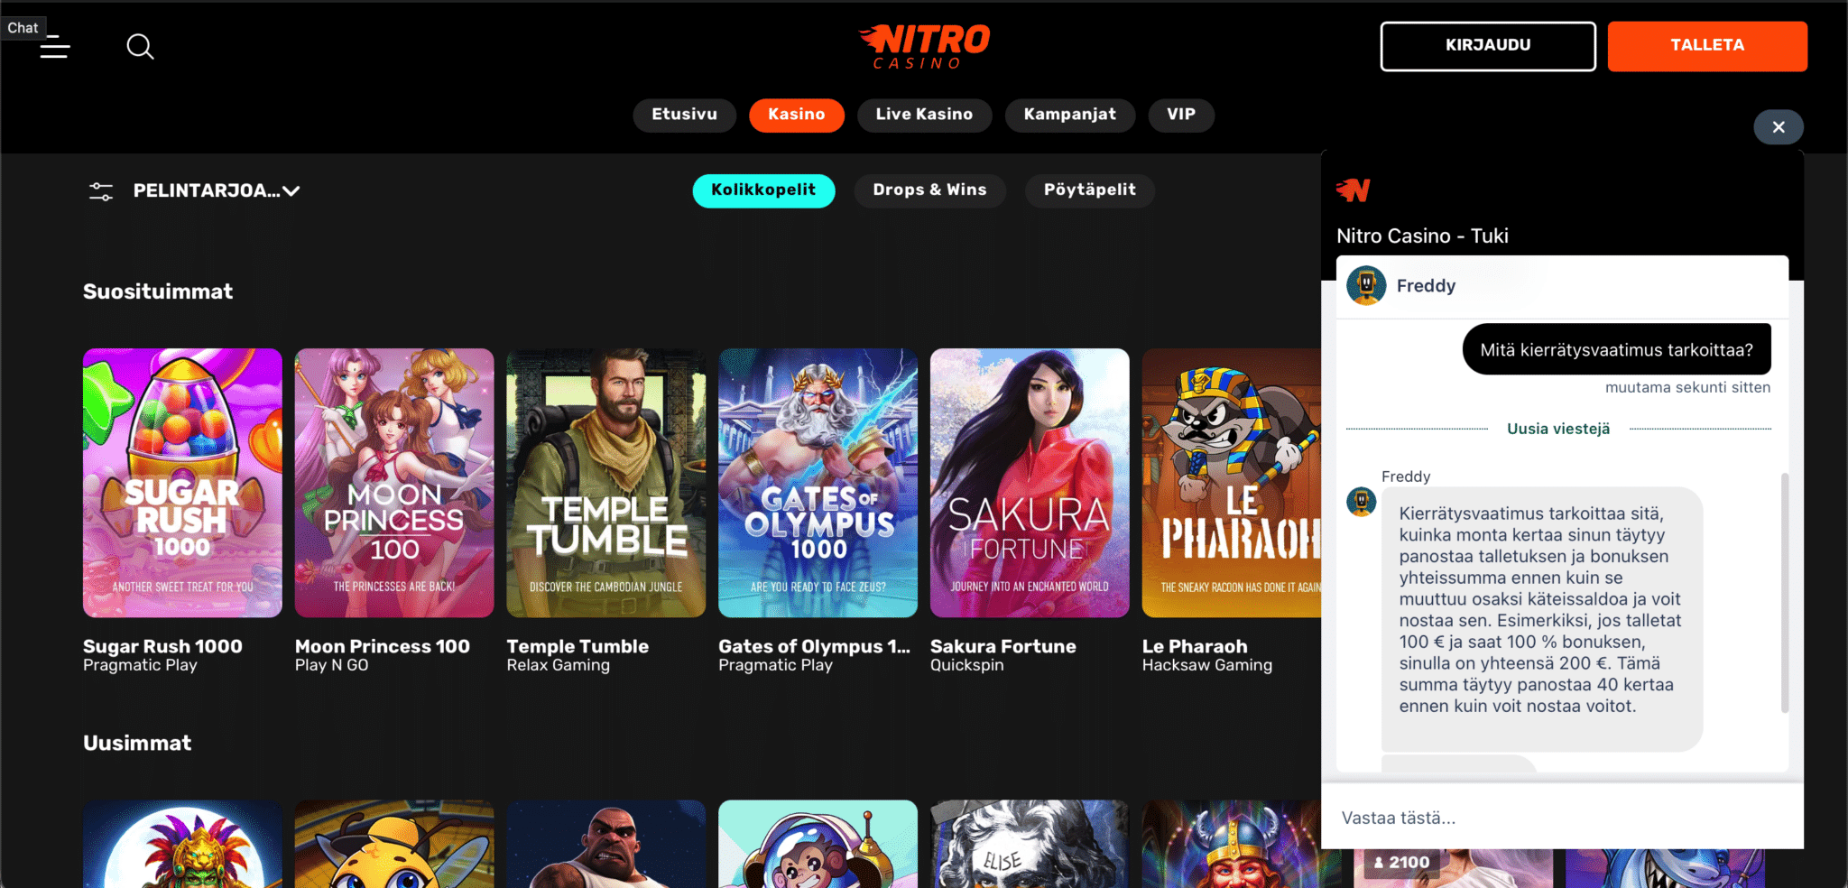
Task: Click Freddy's avatar in chat header
Action: tap(1366, 286)
